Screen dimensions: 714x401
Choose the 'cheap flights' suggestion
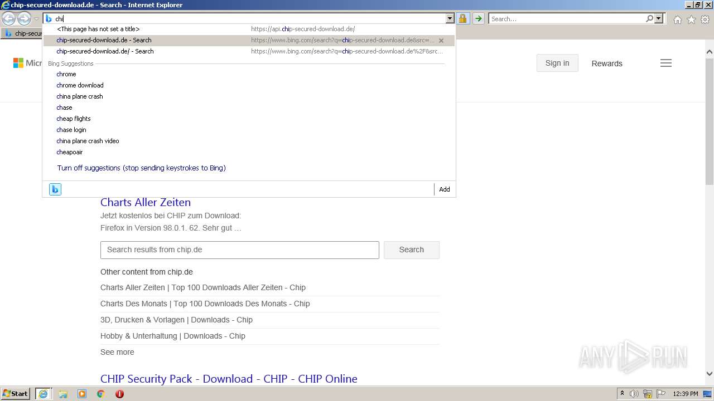pyautogui.click(x=73, y=119)
